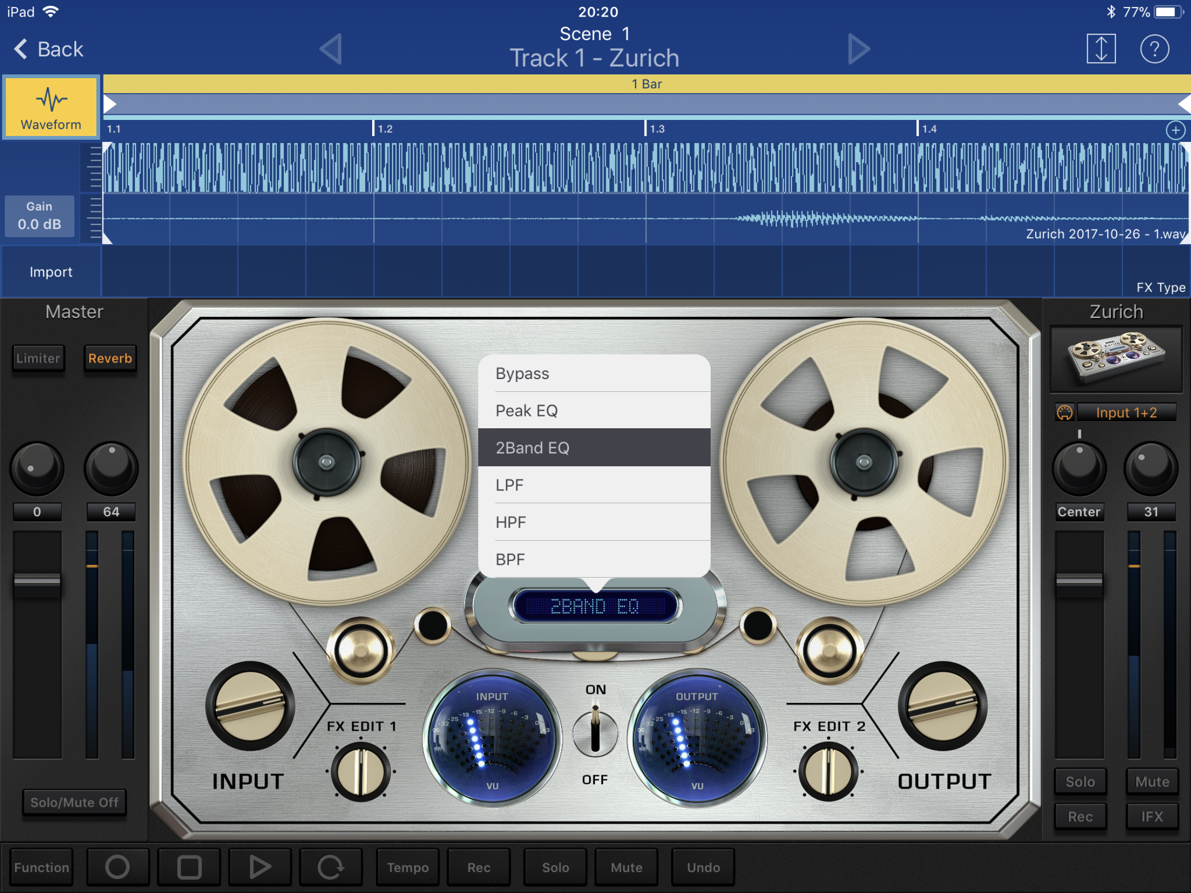Viewport: 1191px width, 893px height.
Task: Toggle Solo in bottom toolbar
Action: [555, 867]
